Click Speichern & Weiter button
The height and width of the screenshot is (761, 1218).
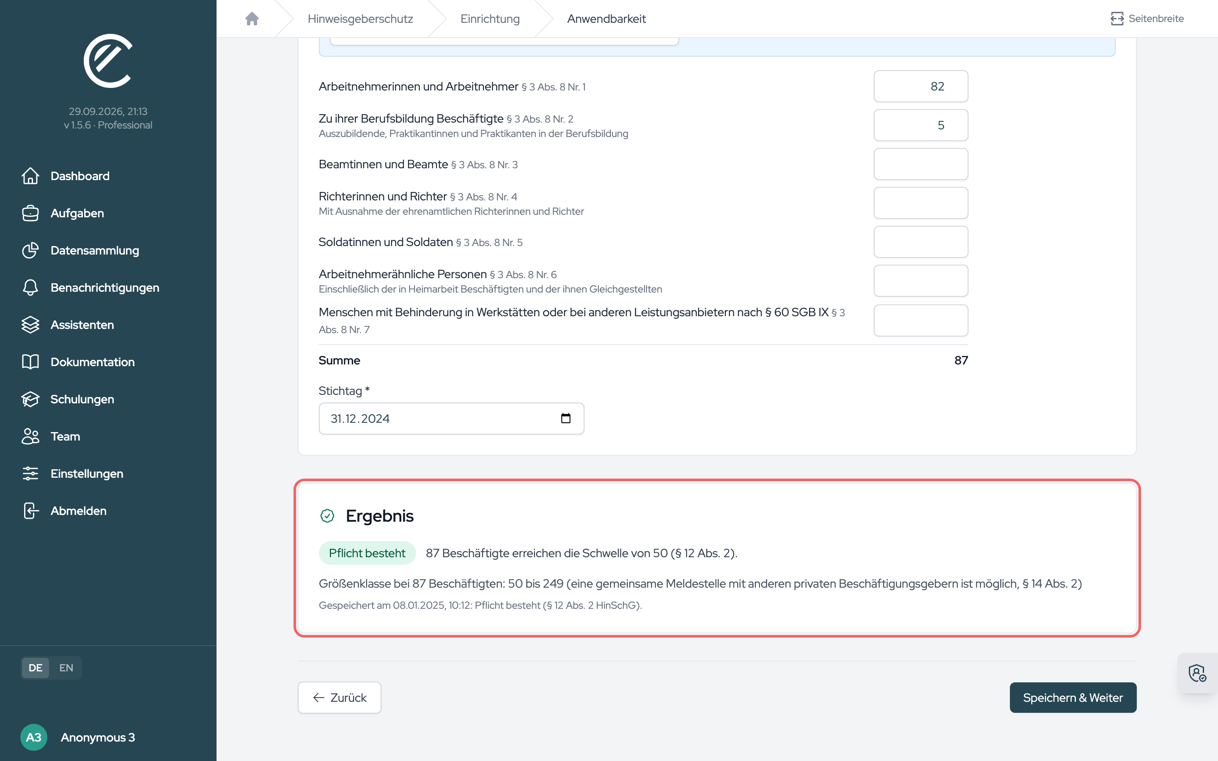tap(1073, 698)
